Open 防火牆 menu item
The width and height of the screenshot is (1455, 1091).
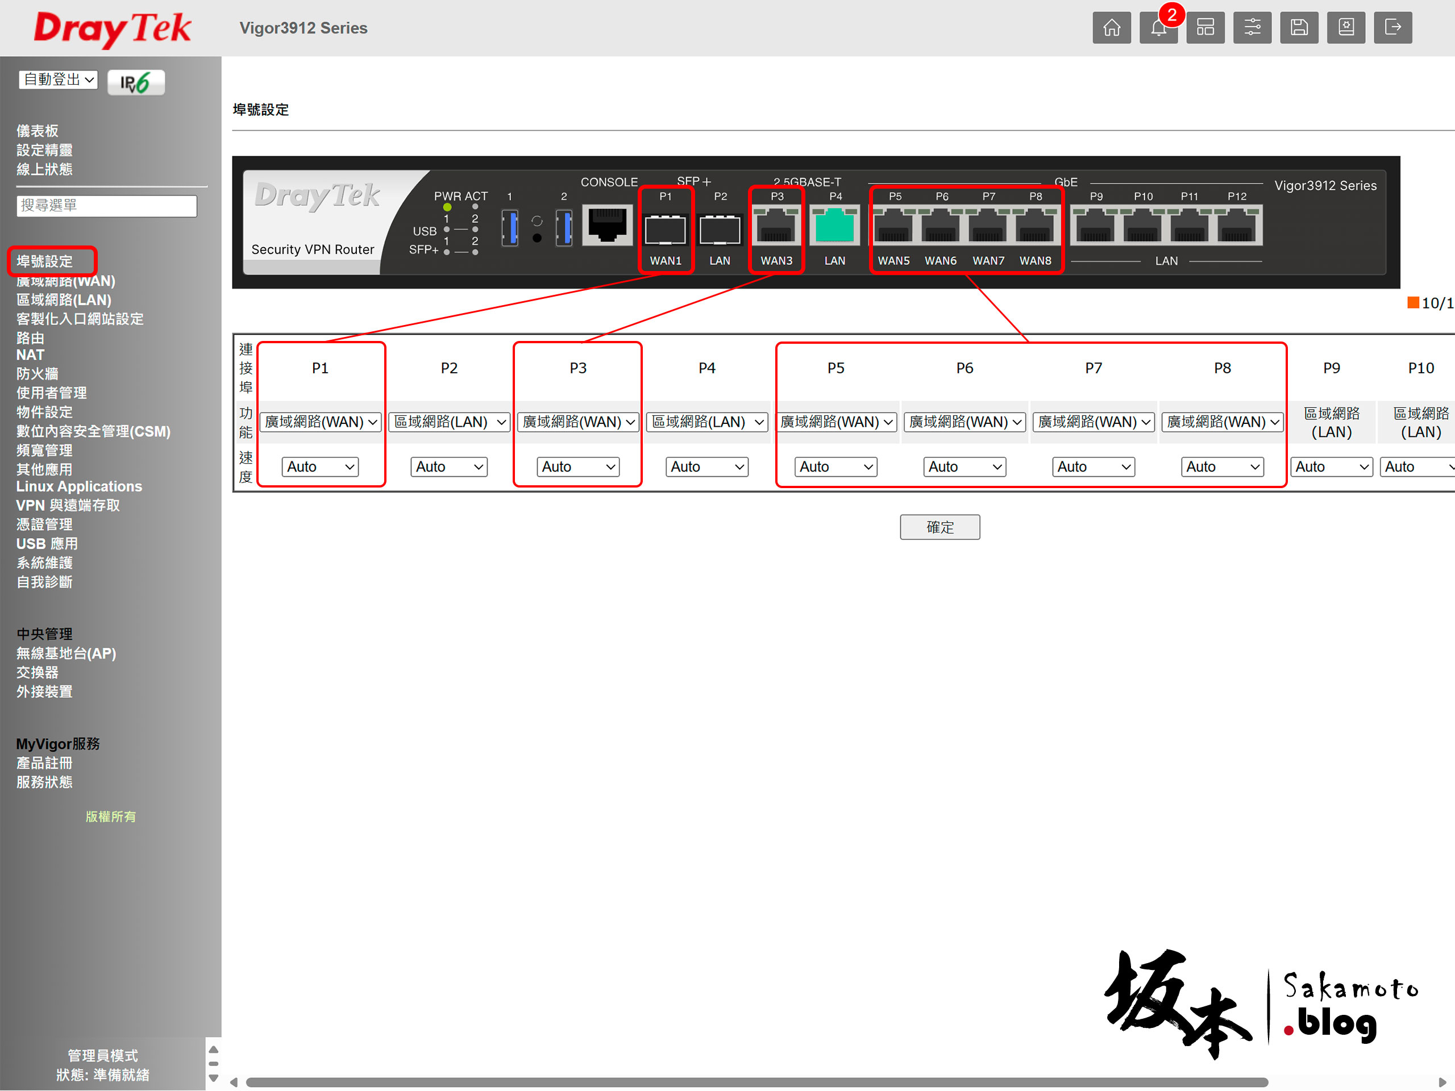tap(38, 373)
